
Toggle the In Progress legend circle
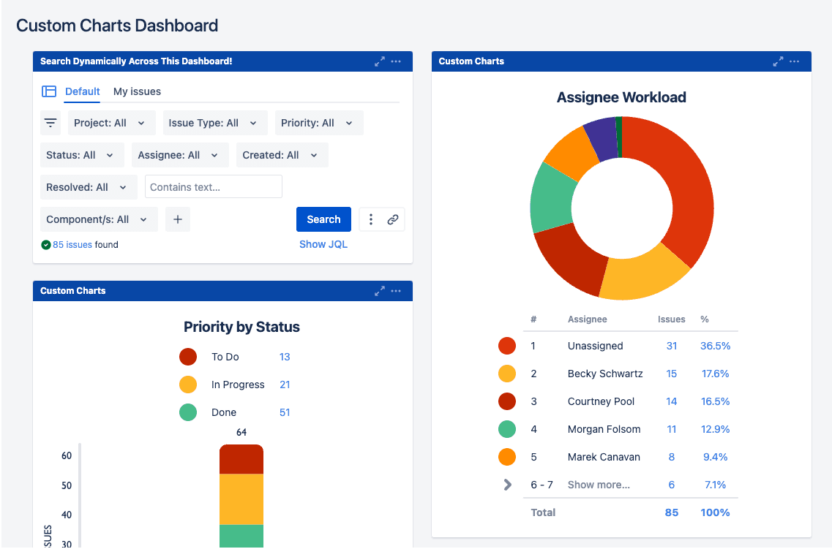188,385
